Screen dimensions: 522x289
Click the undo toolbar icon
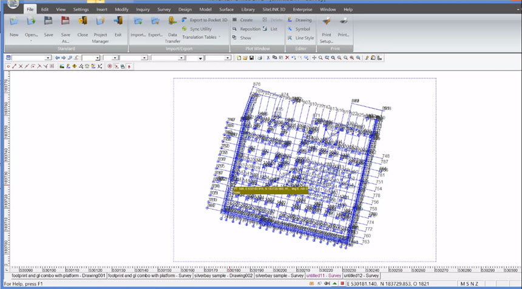coord(294,58)
